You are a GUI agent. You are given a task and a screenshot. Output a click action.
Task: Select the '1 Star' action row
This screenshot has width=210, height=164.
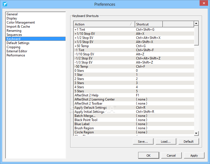pyautogui.click(x=134, y=75)
